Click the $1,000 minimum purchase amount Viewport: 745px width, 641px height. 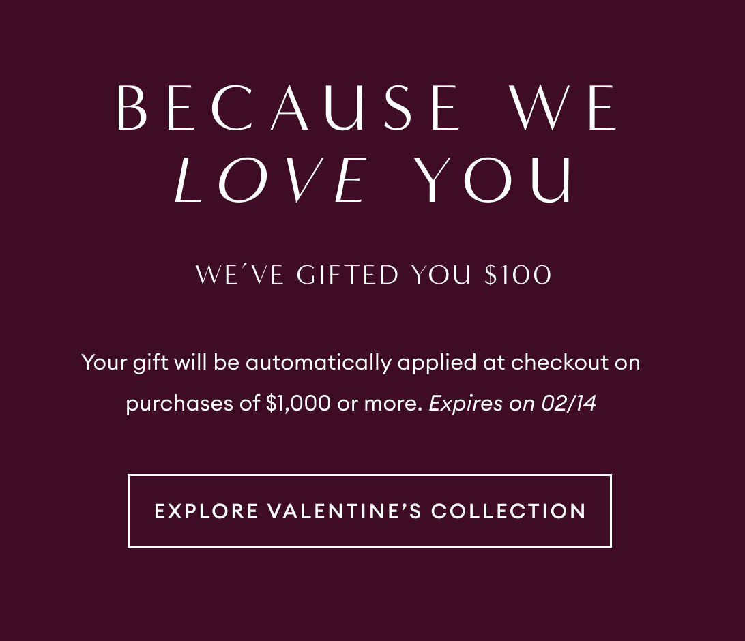tap(297, 403)
